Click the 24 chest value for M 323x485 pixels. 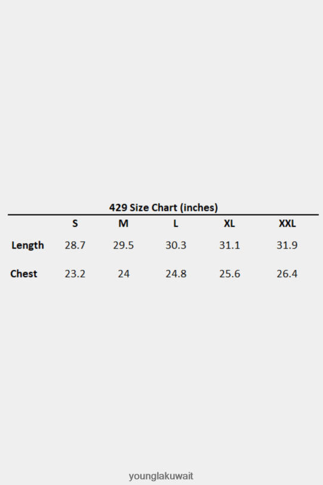124,274
